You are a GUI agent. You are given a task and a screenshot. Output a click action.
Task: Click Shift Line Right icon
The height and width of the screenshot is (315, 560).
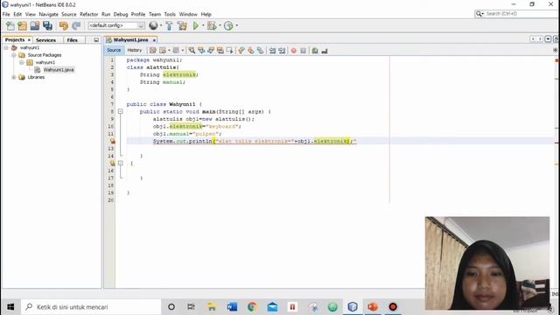[x=282, y=51]
